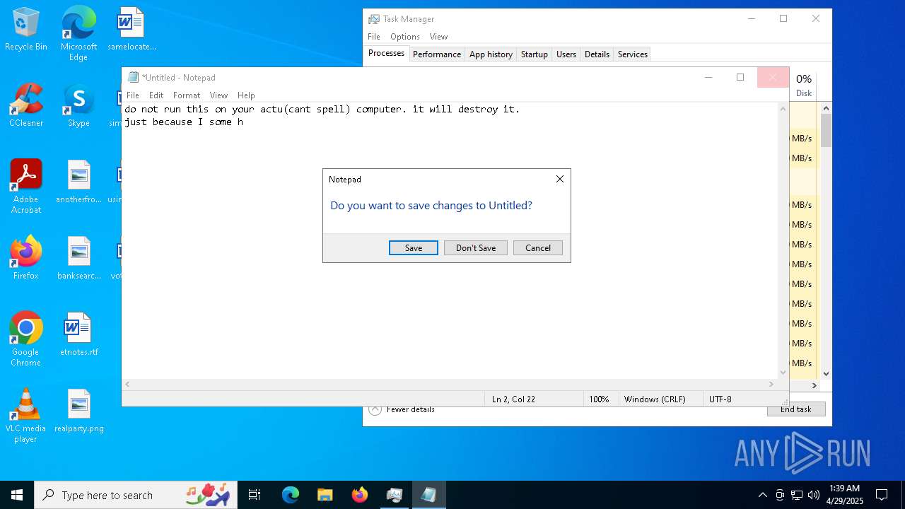
Task: Open Notepad Help menu
Action: pos(246,95)
